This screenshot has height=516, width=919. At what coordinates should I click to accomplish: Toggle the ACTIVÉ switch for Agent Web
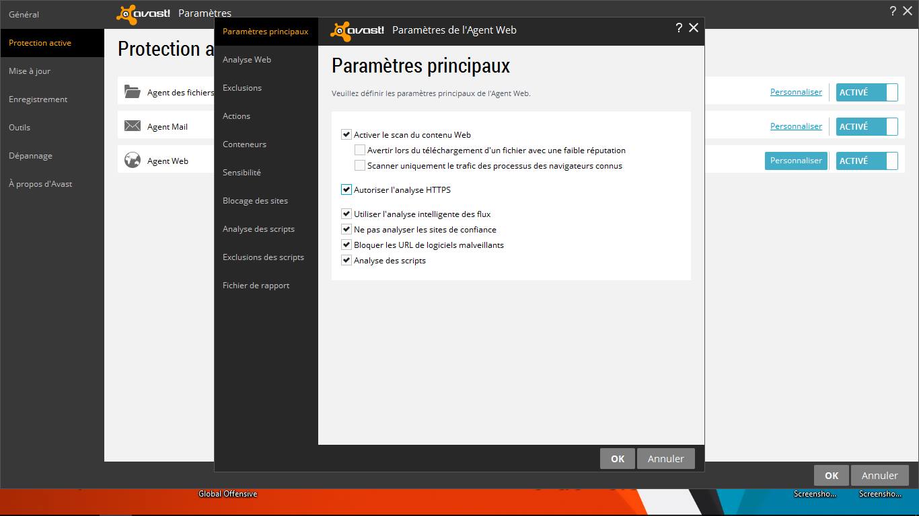pyautogui.click(x=867, y=161)
